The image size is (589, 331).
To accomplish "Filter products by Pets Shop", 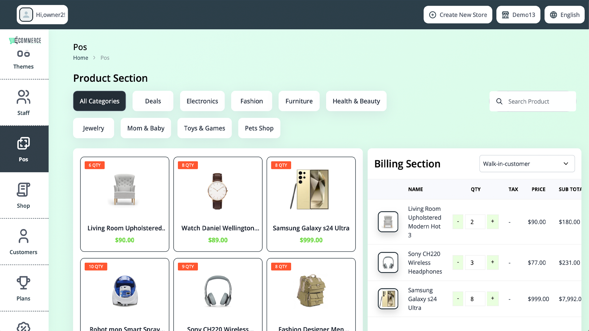I will [259, 128].
